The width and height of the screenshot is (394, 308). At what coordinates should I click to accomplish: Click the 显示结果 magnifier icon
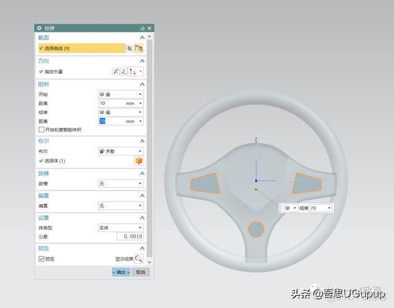139,259
